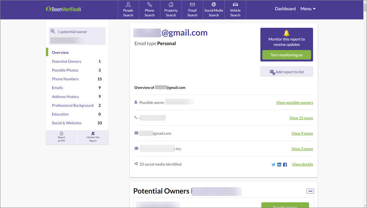Open Social Media Search

pos(214,10)
